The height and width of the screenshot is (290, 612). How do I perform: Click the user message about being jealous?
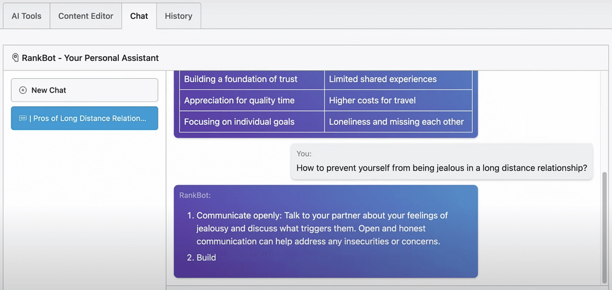click(442, 161)
